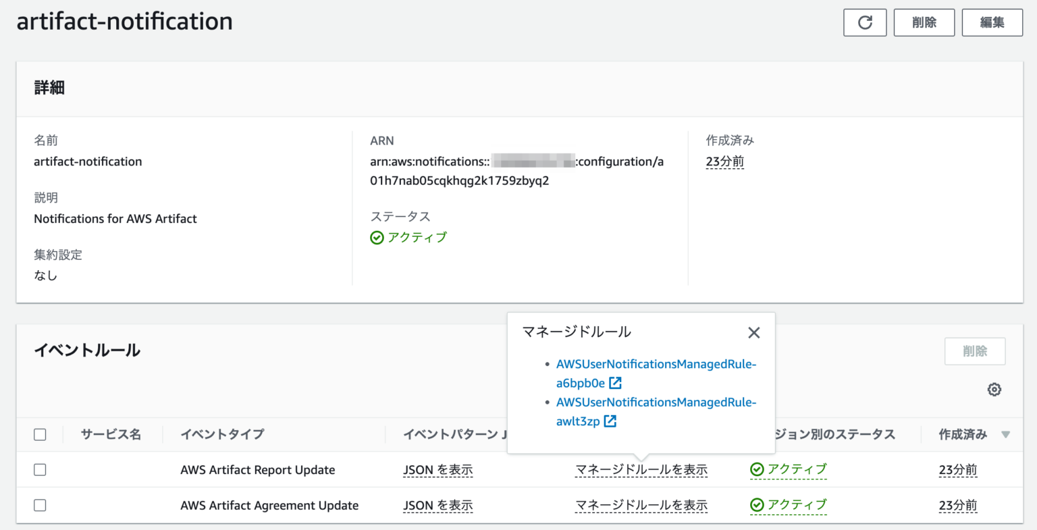Click external link icon next to awlt3zp
The image size is (1037, 530).
[x=610, y=421]
